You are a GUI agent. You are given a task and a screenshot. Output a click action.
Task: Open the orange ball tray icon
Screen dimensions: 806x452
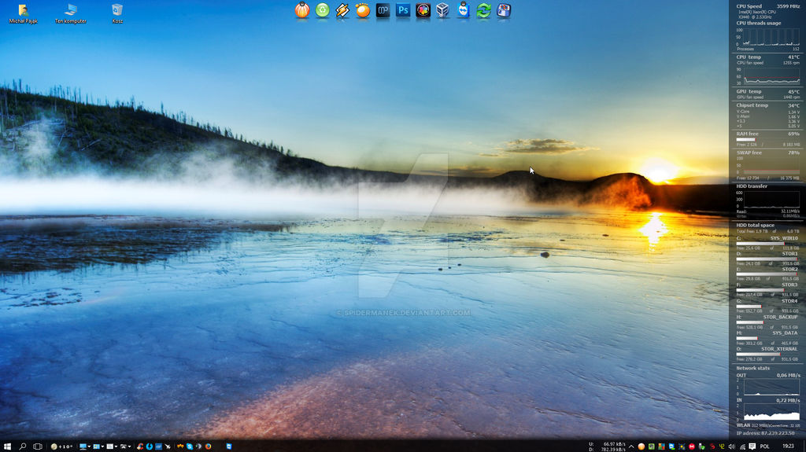pyautogui.click(x=641, y=446)
